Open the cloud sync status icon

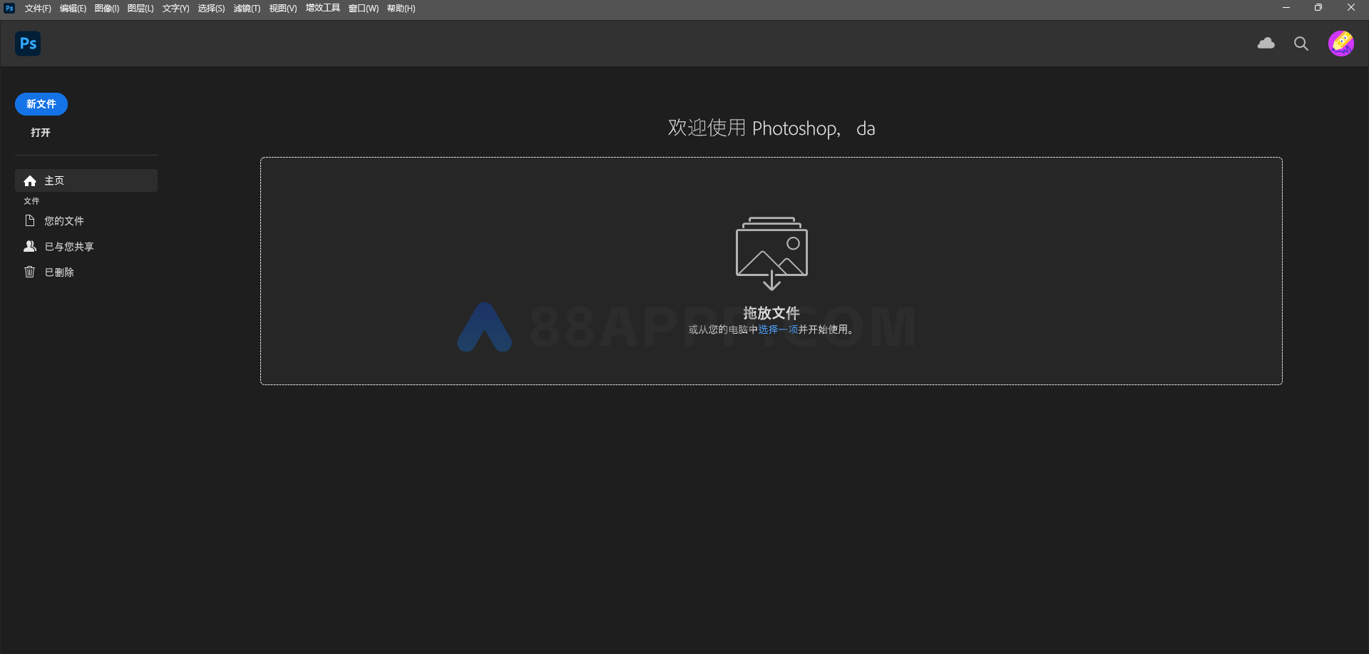point(1266,44)
